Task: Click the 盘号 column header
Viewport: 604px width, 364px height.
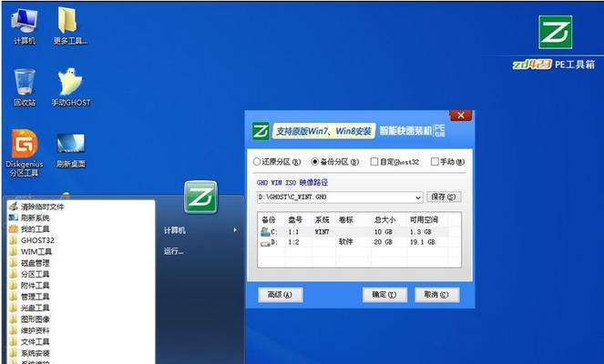Action: [295, 220]
